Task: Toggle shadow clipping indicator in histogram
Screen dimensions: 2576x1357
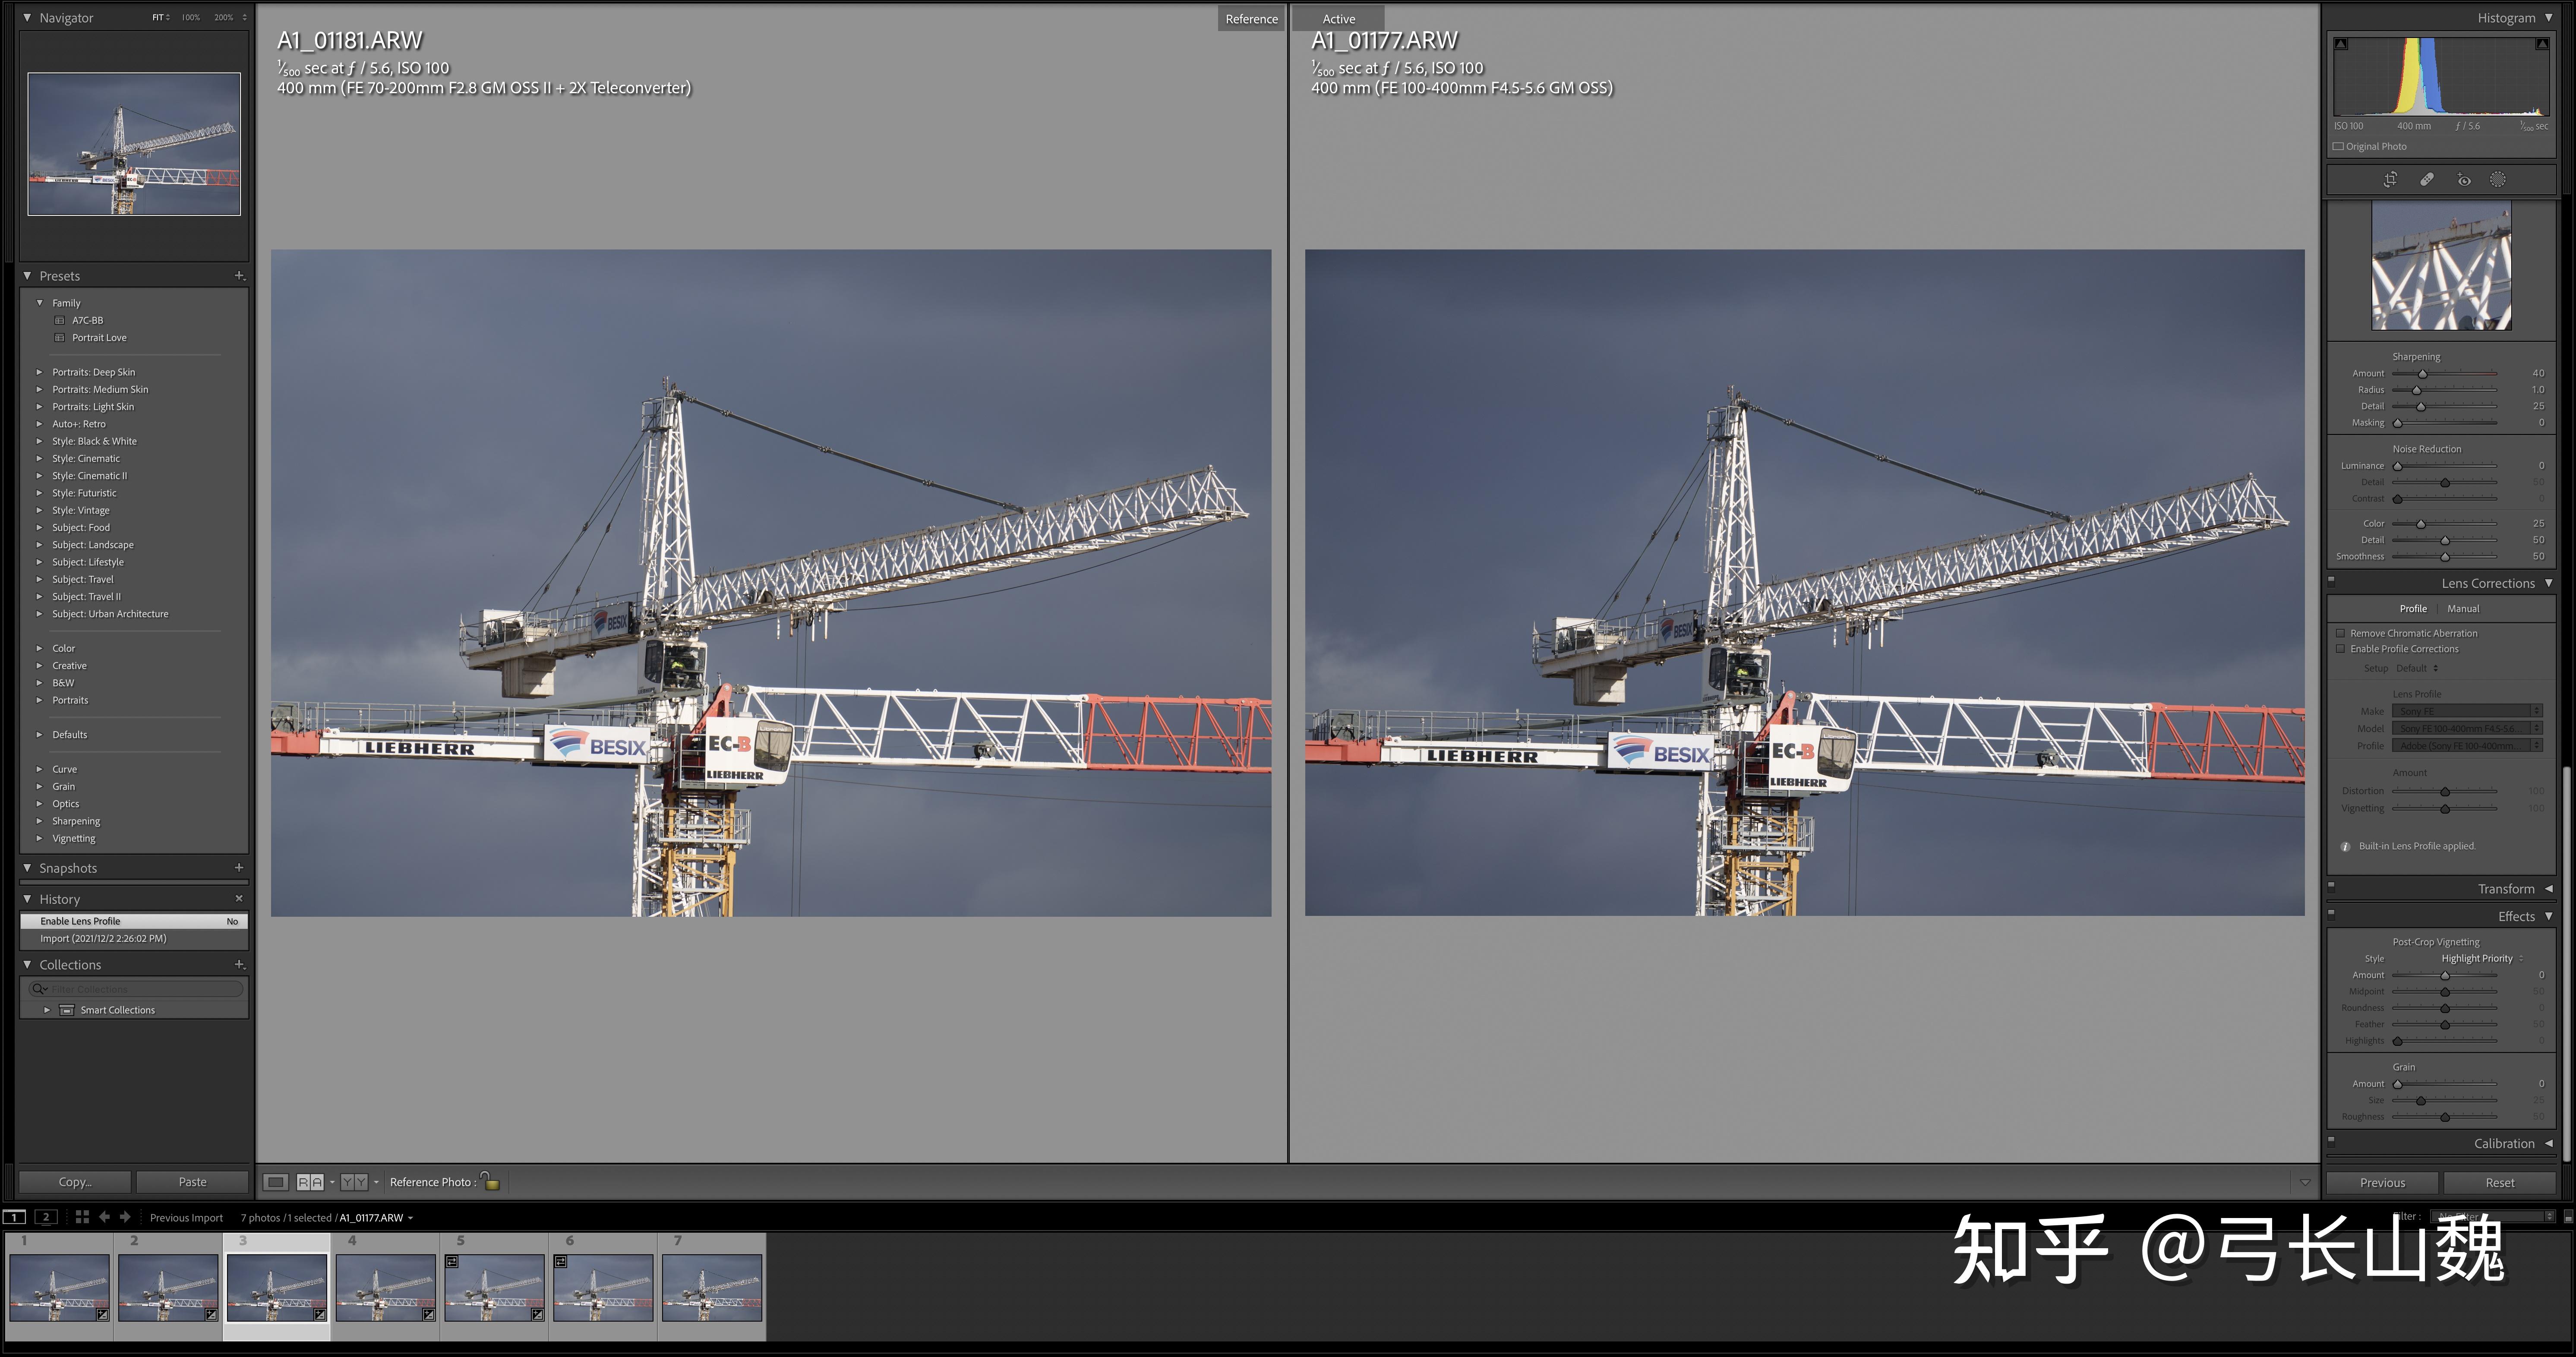Action: click(2341, 44)
